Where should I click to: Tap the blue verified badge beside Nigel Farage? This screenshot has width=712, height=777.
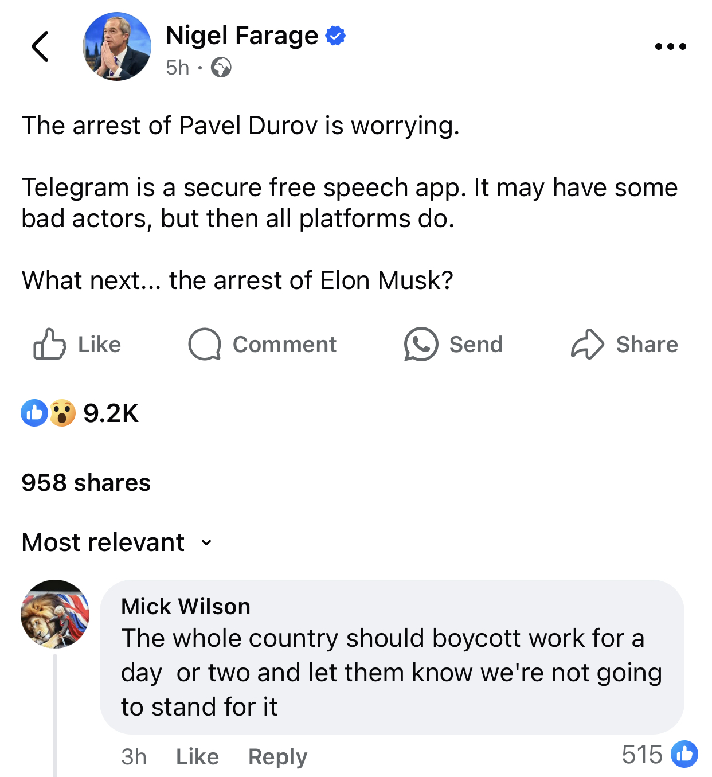point(335,36)
